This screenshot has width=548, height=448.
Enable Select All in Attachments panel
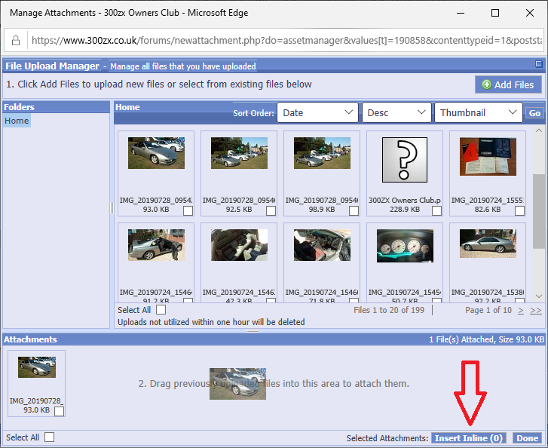point(49,437)
